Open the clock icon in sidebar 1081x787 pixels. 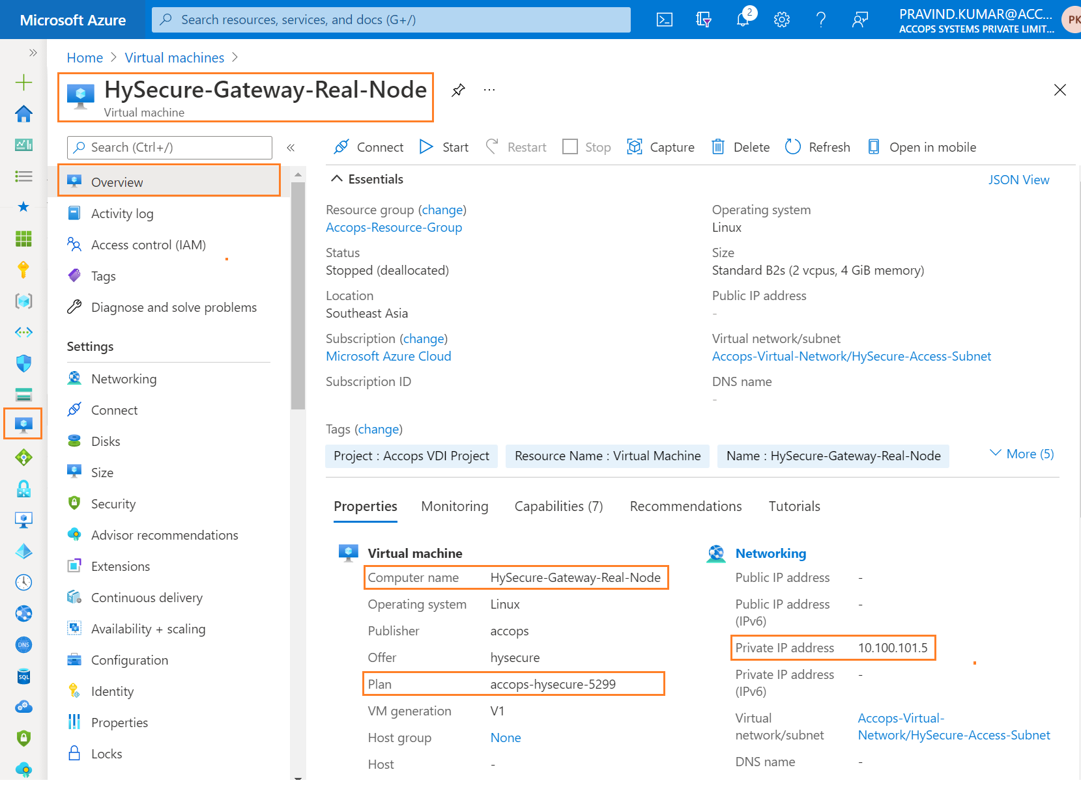23,582
